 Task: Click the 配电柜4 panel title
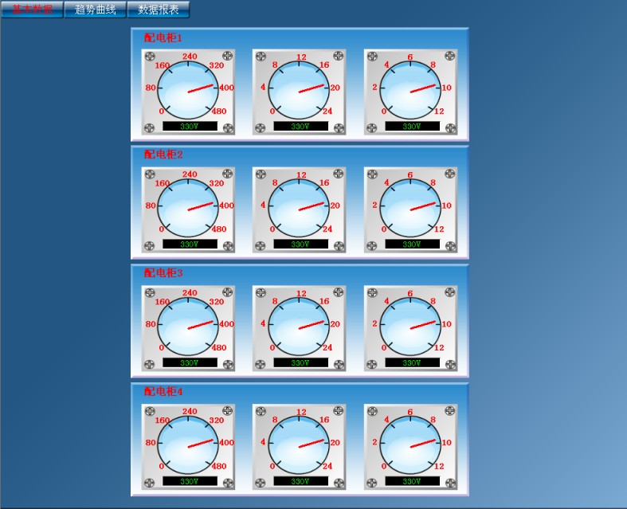(x=163, y=392)
